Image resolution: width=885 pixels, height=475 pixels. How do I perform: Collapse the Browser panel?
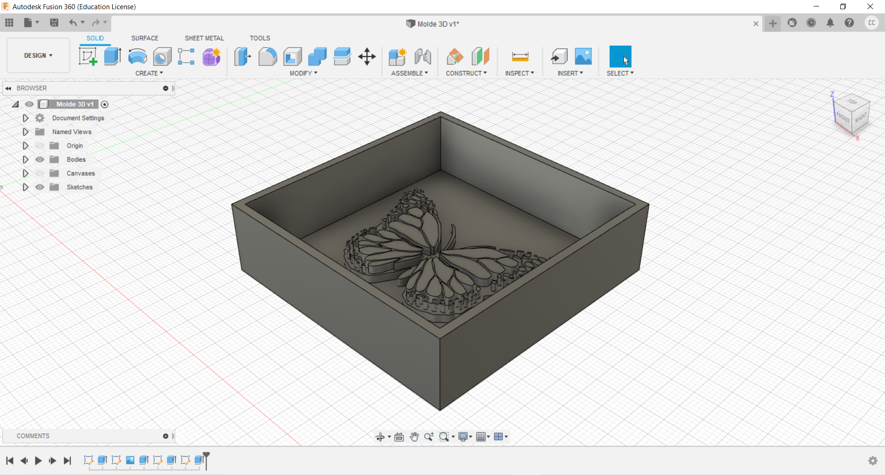[x=8, y=88]
